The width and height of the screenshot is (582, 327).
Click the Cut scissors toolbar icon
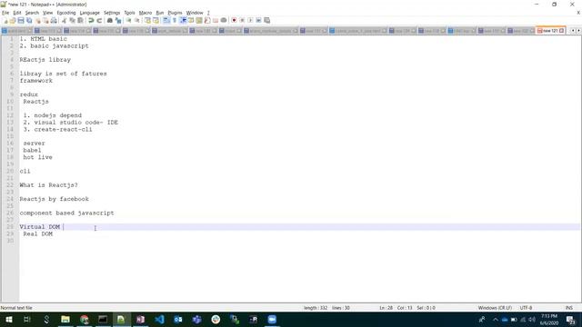click(x=64, y=20)
